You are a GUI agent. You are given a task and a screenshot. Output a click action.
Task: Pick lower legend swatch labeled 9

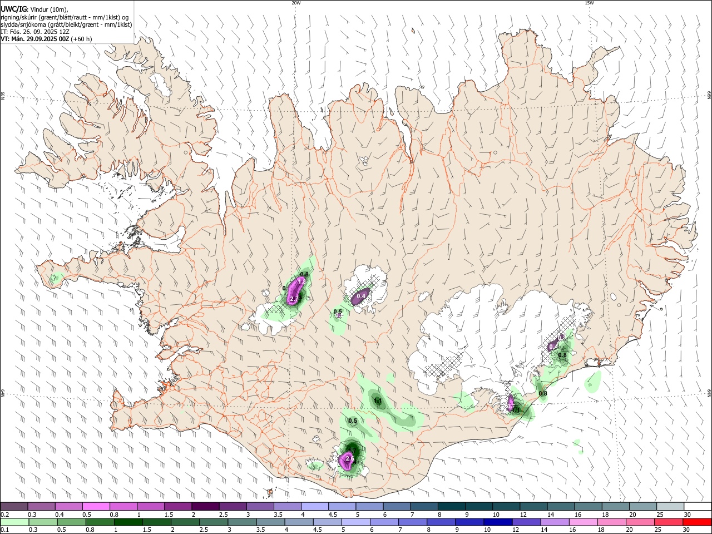point(469,522)
